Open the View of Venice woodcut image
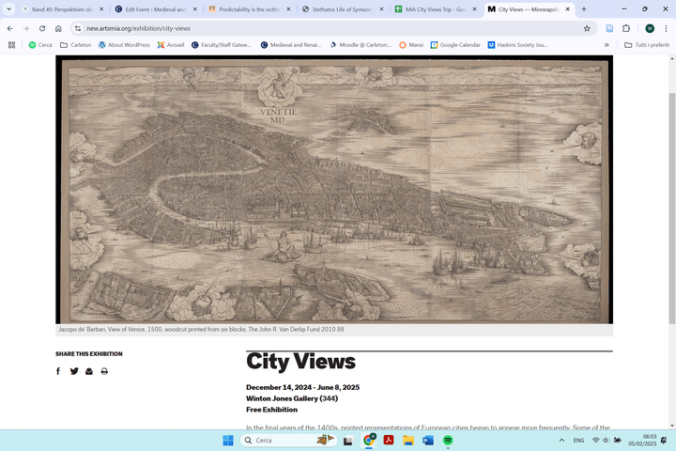 tap(334, 190)
